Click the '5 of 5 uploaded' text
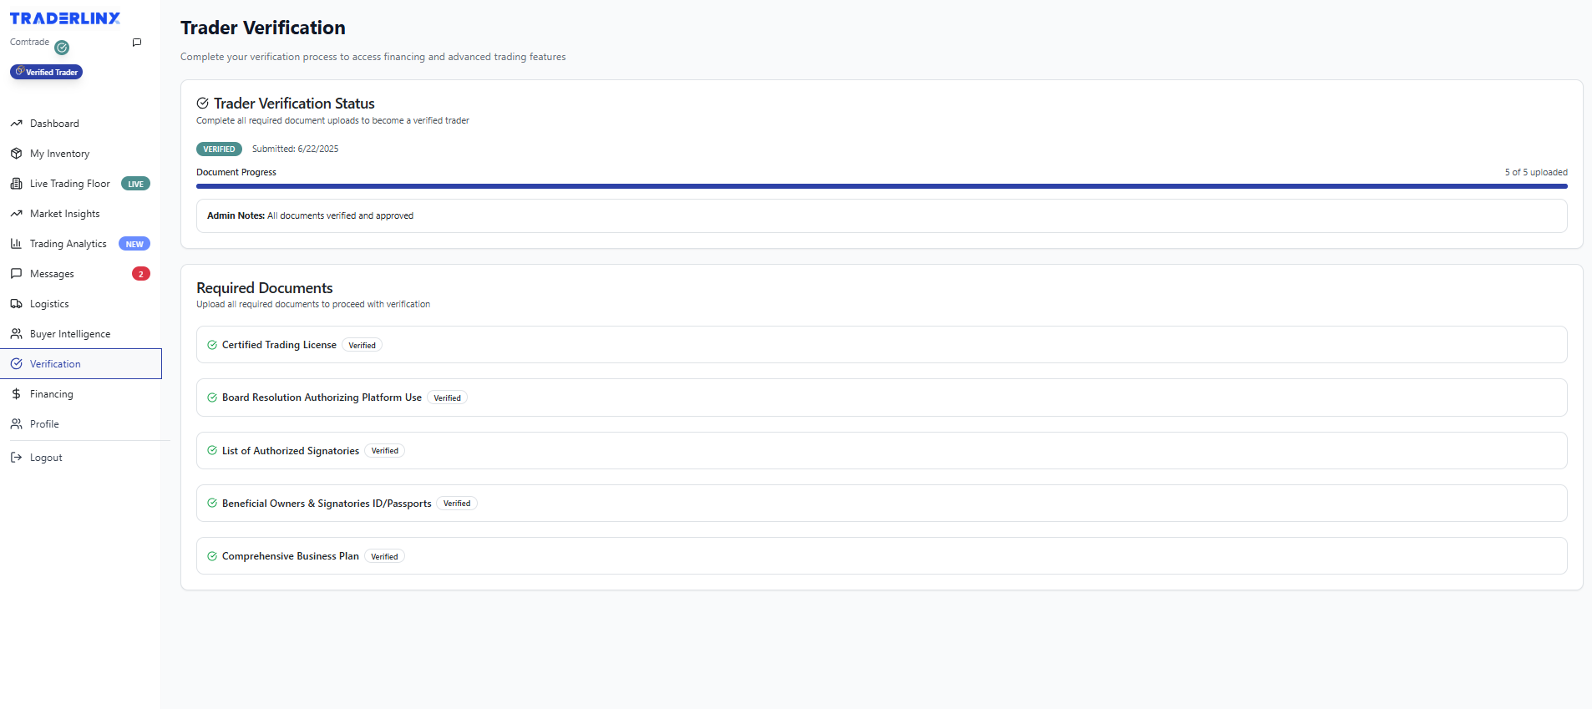The height and width of the screenshot is (709, 1592). (1536, 172)
